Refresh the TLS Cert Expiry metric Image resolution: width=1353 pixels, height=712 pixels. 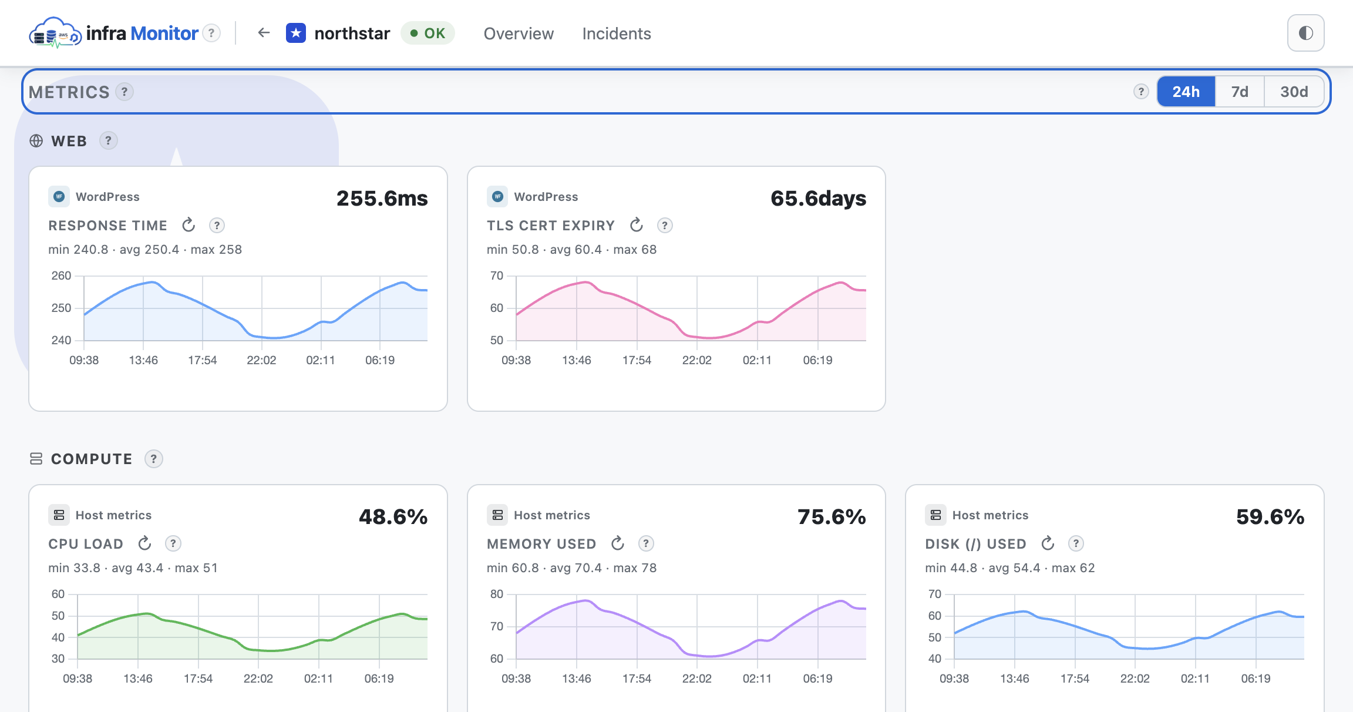637,225
